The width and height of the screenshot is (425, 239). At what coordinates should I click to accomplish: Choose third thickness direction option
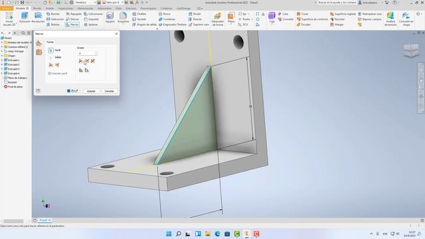tap(93, 61)
